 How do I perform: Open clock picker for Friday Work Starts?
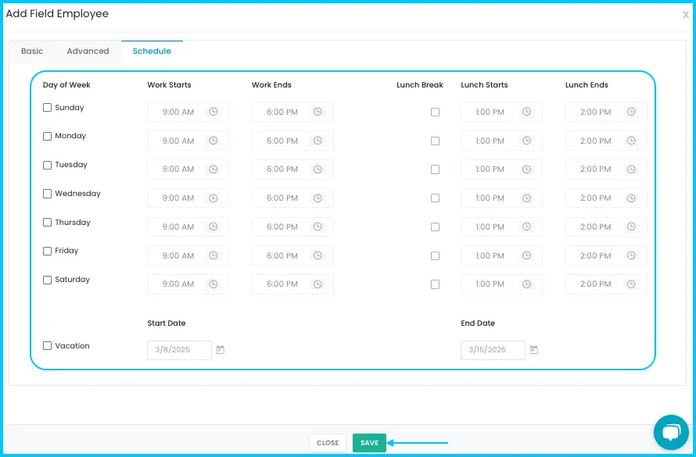[x=213, y=255]
